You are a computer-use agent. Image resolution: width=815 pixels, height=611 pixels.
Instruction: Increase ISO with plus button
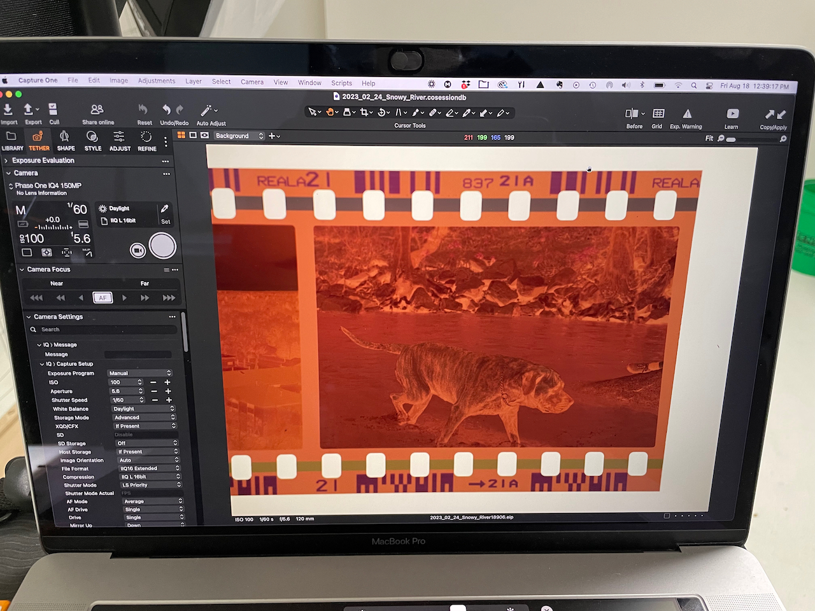167,382
